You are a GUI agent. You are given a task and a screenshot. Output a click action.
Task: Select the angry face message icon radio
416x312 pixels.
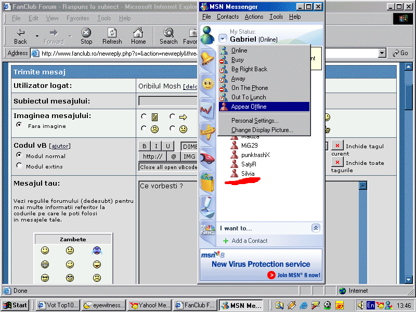point(144,128)
